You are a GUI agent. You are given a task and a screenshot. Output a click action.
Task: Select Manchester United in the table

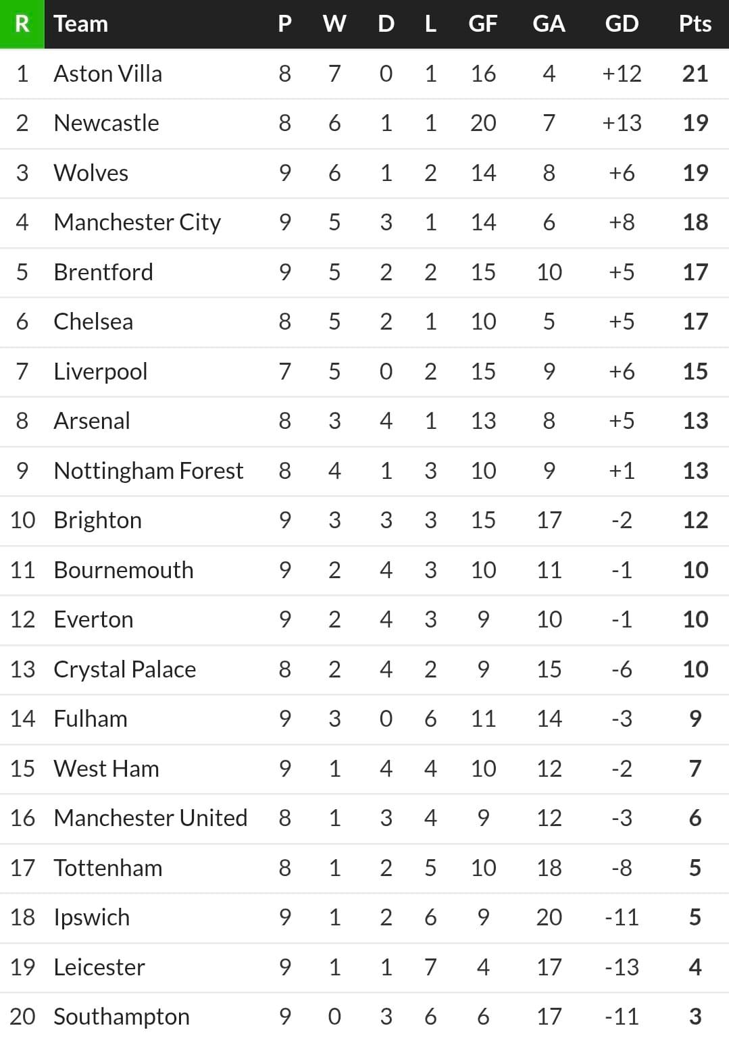[x=150, y=818]
